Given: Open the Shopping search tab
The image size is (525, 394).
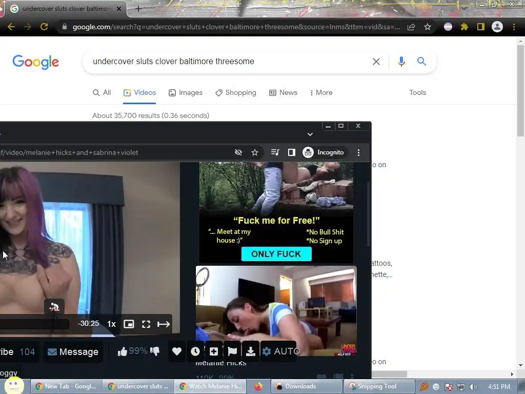Looking at the screenshot, I should [236, 93].
